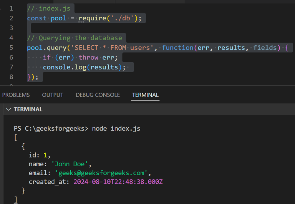The height and width of the screenshot is (204, 295).
Task: Click the created_at timestamp value
Action: 118,182
